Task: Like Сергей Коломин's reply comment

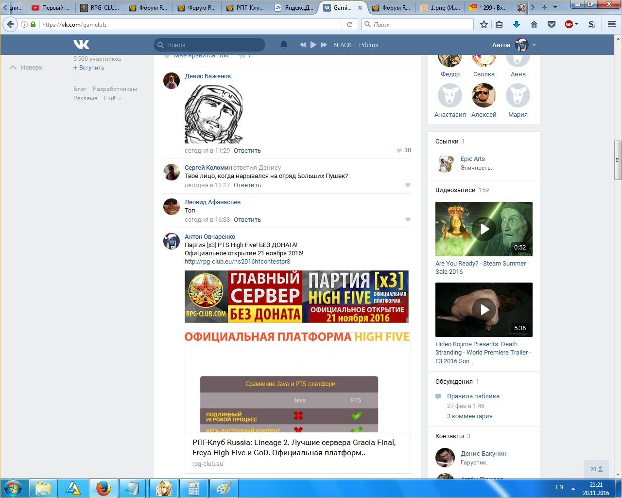Action: tap(408, 185)
